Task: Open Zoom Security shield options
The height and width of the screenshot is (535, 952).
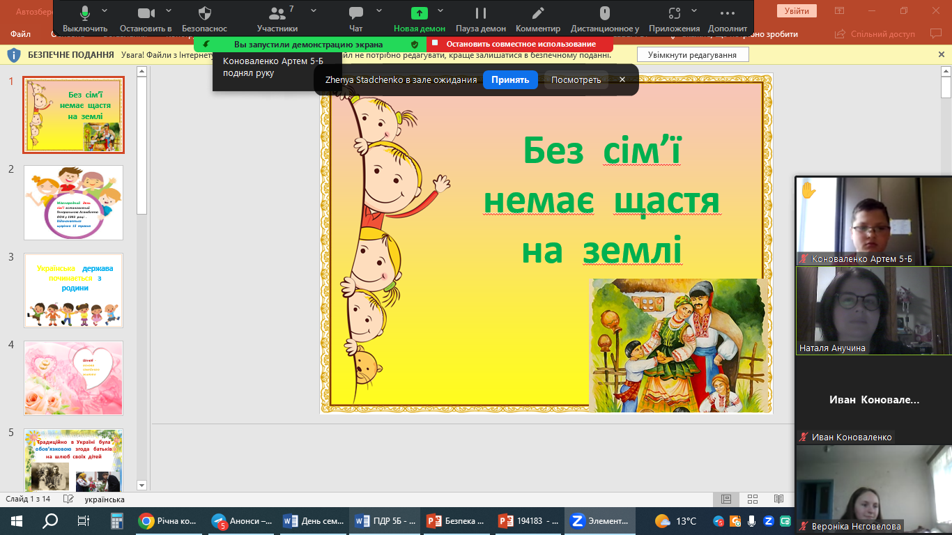Action: (205, 19)
